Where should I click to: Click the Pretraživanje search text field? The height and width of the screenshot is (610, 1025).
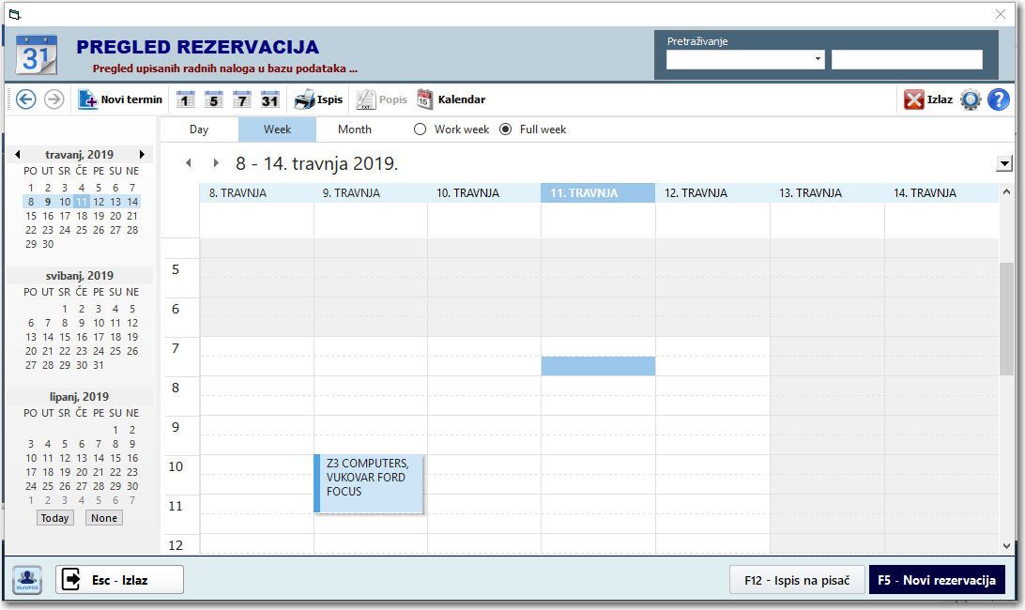907,59
